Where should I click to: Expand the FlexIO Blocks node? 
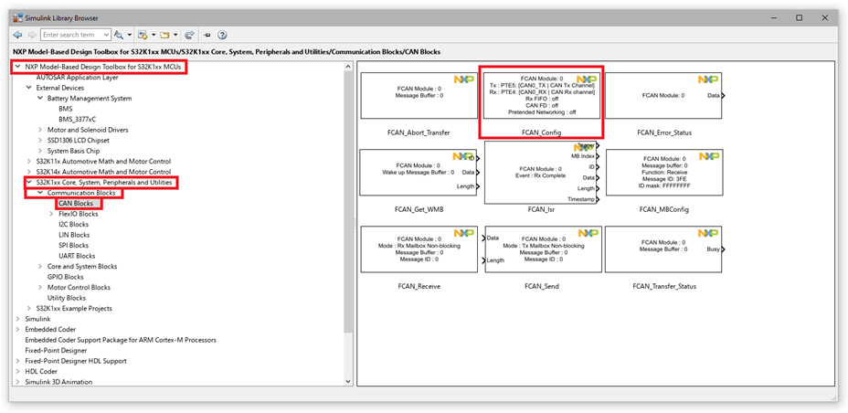[52, 214]
